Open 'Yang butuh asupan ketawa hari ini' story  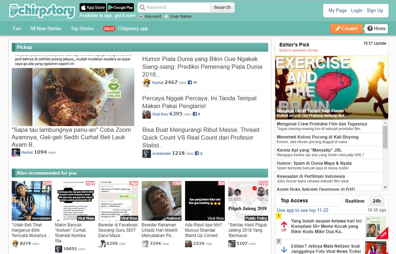click(x=326, y=226)
